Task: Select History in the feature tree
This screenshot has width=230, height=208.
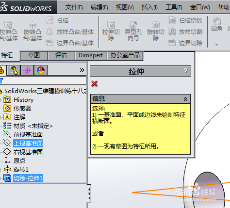Action: click(23, 100)
